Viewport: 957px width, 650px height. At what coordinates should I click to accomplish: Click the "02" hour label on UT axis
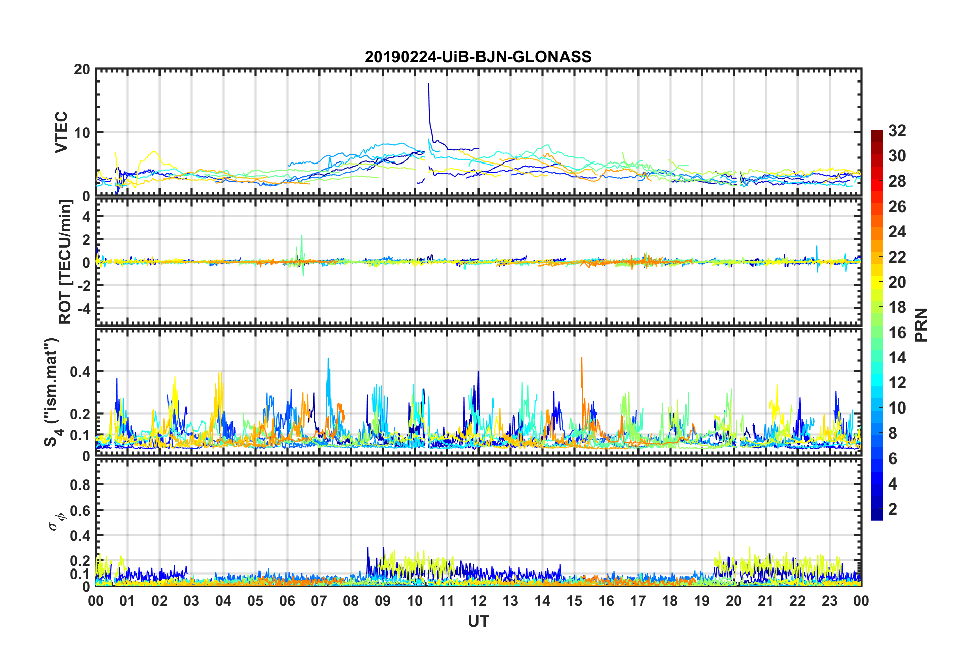[x=159, y=601]
